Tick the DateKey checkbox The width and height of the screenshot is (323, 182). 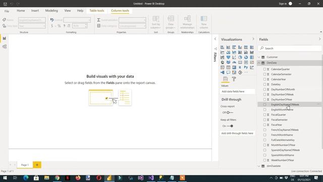[x=264, y=84]
